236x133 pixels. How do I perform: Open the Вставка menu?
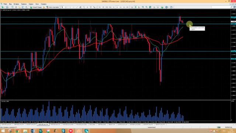16,4
